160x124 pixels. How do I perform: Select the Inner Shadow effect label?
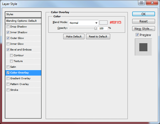[19, 32]
